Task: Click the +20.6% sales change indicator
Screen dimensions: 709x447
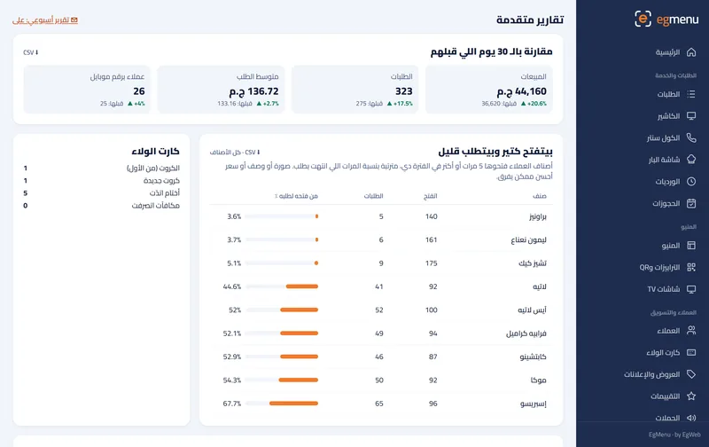Action: [x=534, y=104]
